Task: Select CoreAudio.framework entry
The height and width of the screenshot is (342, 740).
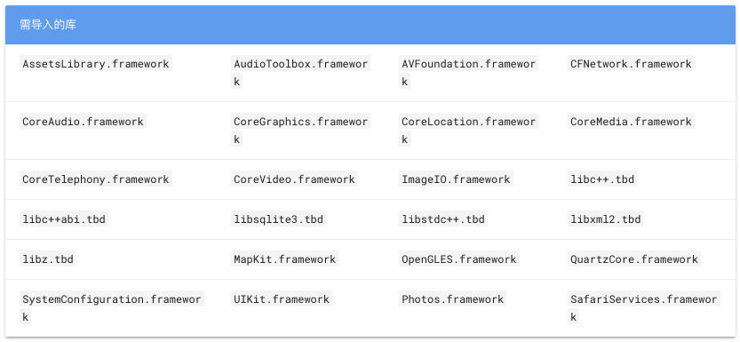Action: click(83, 121)
